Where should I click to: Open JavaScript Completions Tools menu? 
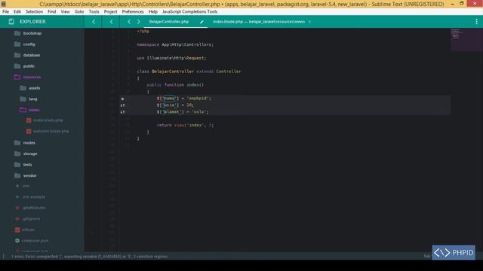pyautogui.click(x=189, y=12)
